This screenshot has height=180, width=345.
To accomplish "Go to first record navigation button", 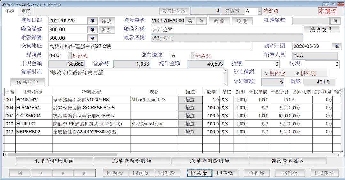I will [x=20, y=173].
